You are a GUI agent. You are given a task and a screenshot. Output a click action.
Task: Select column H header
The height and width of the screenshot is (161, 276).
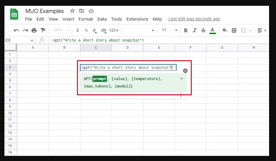[254, 47]
